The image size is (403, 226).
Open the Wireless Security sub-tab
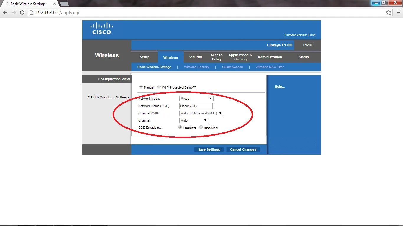point(196,67)
